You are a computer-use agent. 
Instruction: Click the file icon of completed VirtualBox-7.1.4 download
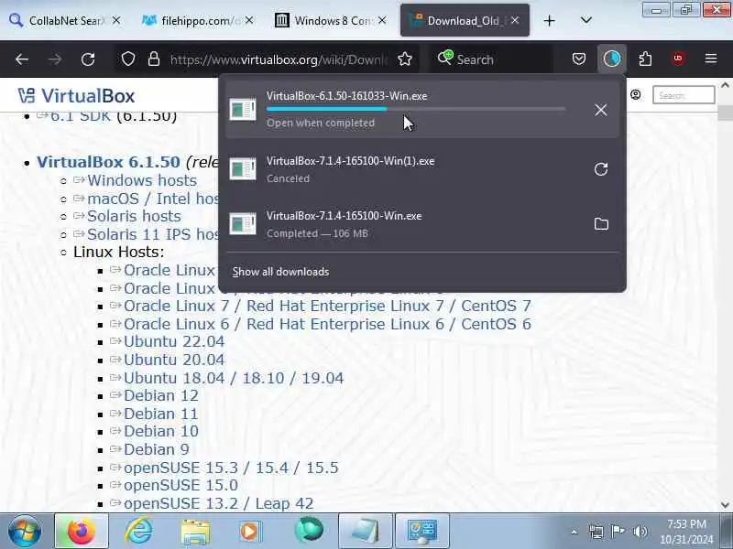click(x=243, y=224)
